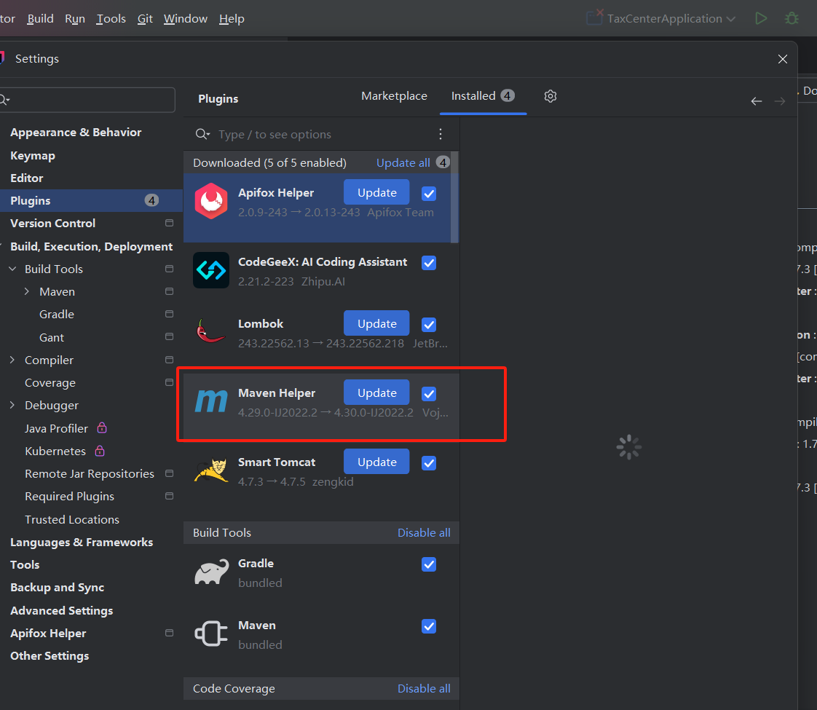Viewport: 817px width, 710px height.
Task: Switch to the Installed tab
Action: (x=483, y=96)
